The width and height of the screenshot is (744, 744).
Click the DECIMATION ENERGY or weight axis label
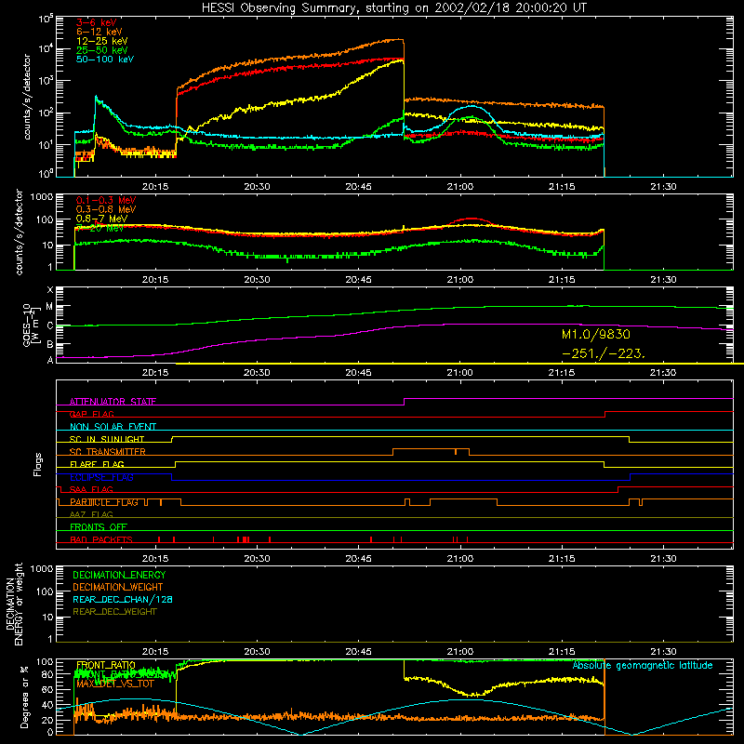pos(14,604)
